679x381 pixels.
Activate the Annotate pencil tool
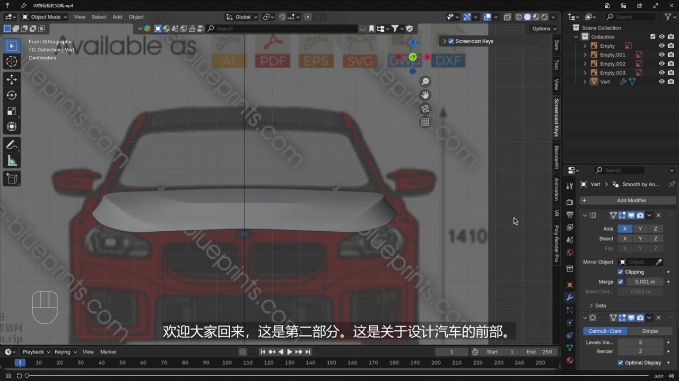[12, 145]
